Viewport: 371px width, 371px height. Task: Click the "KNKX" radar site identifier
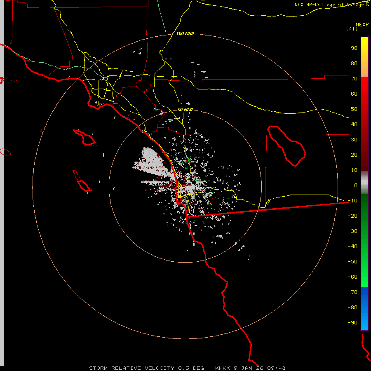click(223, 368)
